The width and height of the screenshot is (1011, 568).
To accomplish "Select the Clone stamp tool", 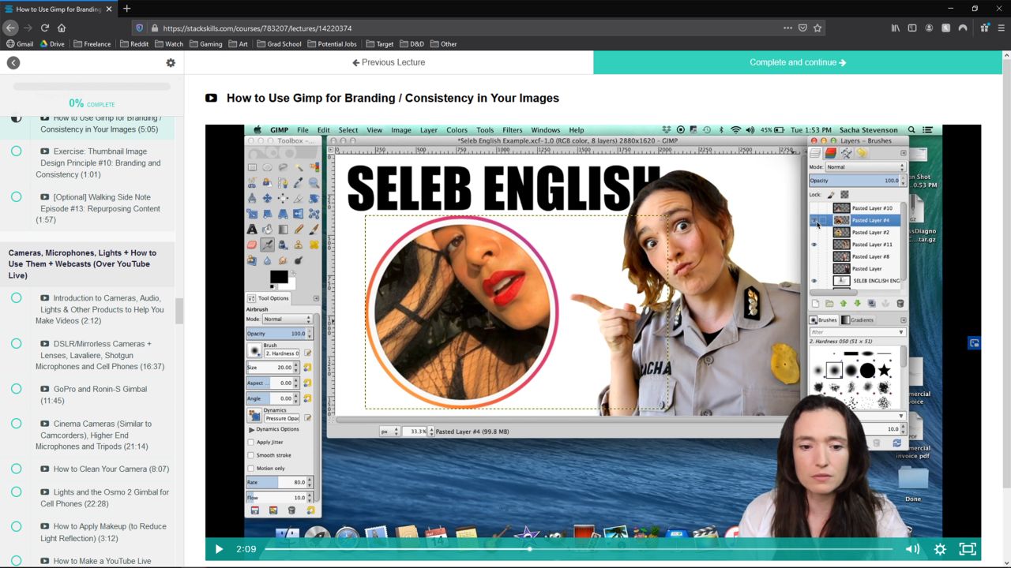I will (x=299, y=245).
